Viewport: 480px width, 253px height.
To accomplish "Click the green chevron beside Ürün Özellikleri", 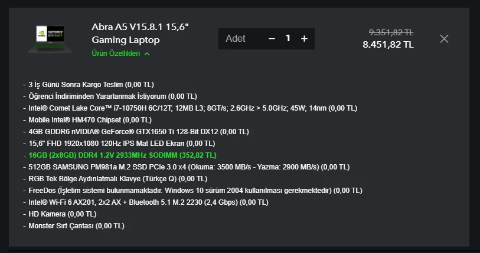I will pyautogui.click(x=147, y=54).
